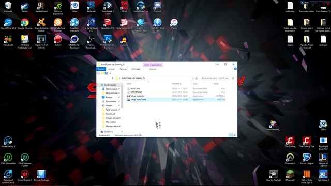Switch to the Affichage ribbon tab
This screenshot has width=331, height=186.
pos(136,69)
